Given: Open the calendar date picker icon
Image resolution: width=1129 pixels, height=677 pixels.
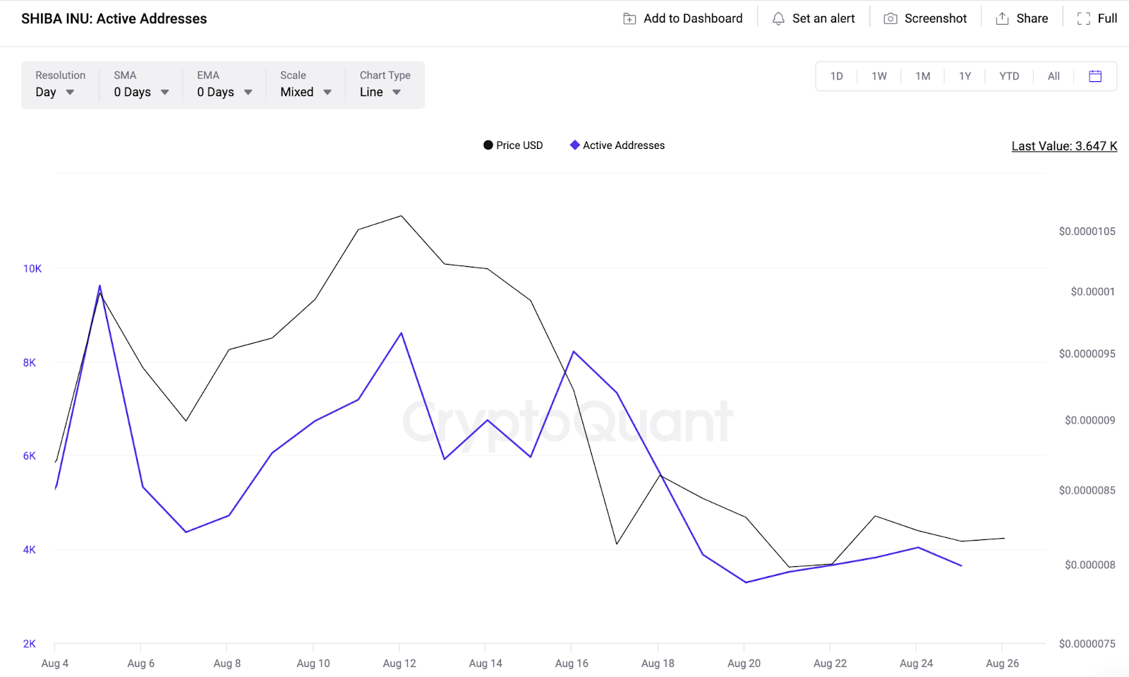Looking at the screenshot, I should (x=1095, y=76).
